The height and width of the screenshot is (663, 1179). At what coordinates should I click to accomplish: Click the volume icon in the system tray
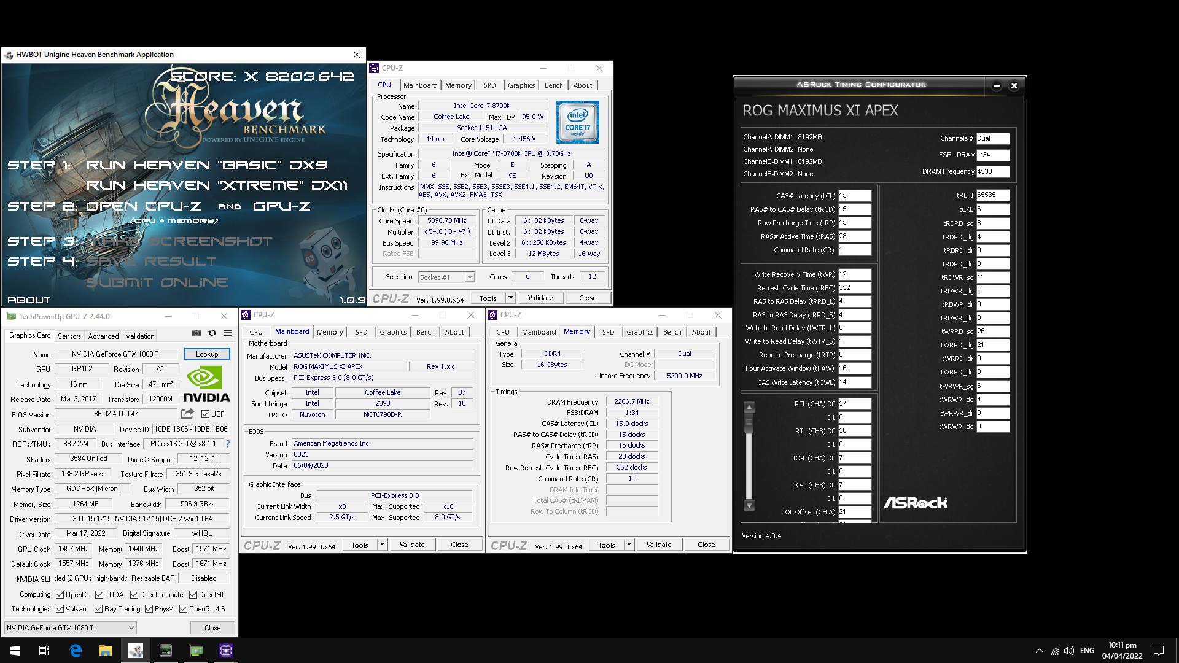(x=1069, y=651)
